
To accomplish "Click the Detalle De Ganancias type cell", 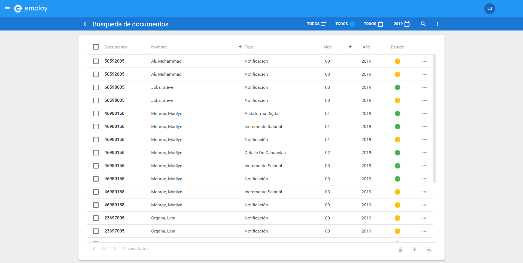I will point(265,153).
